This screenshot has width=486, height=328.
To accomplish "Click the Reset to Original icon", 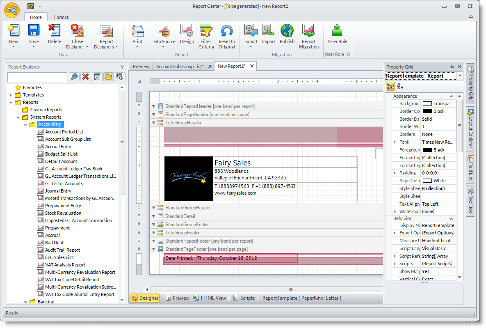I will click(226, 32).
